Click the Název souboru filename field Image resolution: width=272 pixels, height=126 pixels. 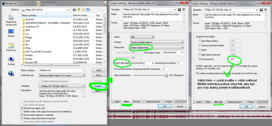[62, 70]
